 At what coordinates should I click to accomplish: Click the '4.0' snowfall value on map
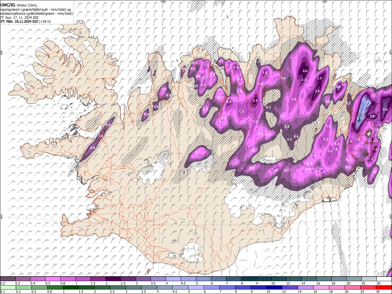[x=338, y=87]
